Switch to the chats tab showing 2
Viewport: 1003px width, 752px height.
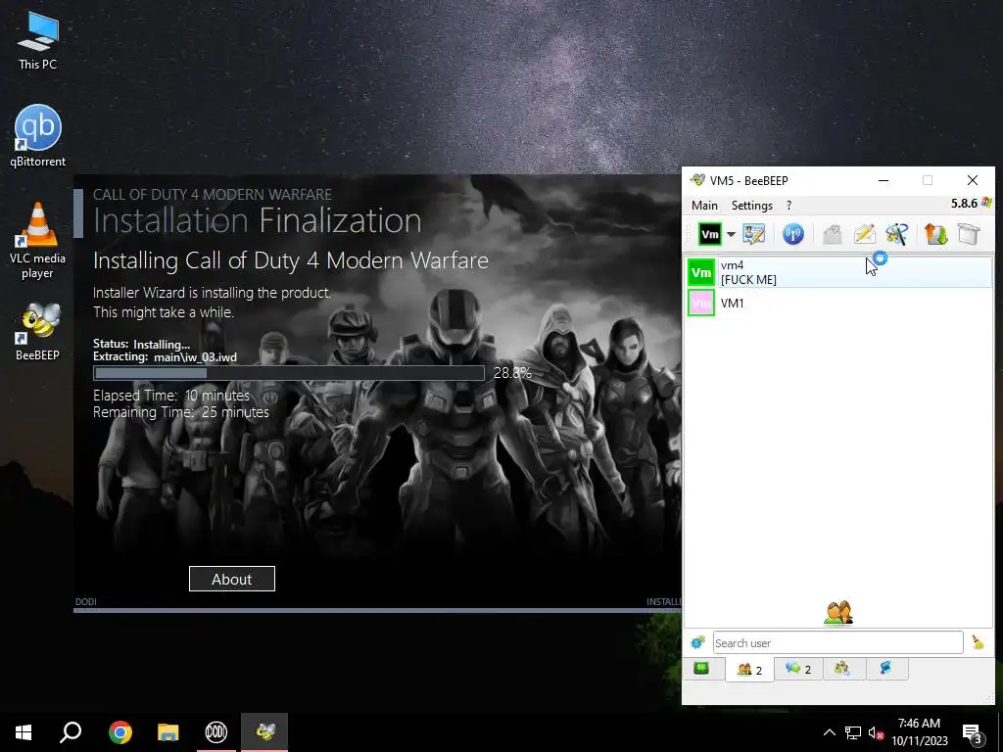pyautogui.click(x=798, y=668)
